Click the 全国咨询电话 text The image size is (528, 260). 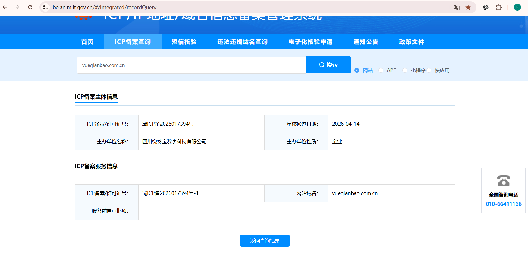click(x=503, y=195)
